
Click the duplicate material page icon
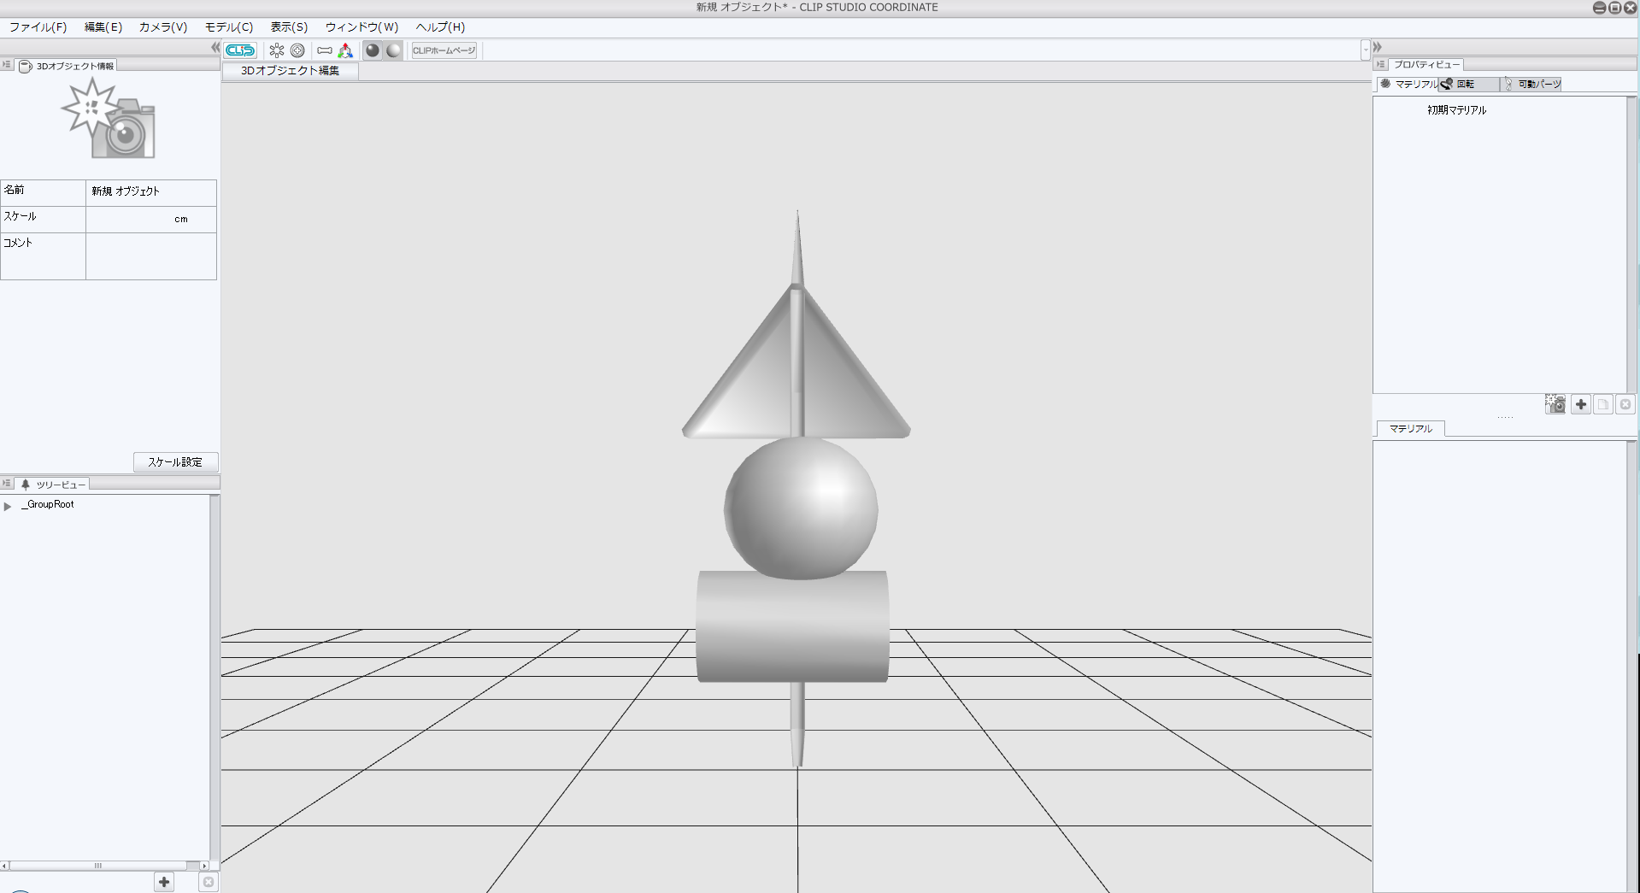click(x=1603, y=404)
